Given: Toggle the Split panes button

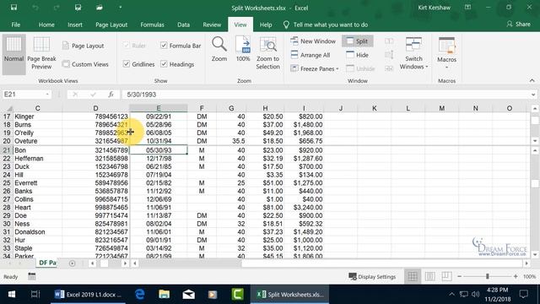Looking at the screenshot, I should 357,41.
